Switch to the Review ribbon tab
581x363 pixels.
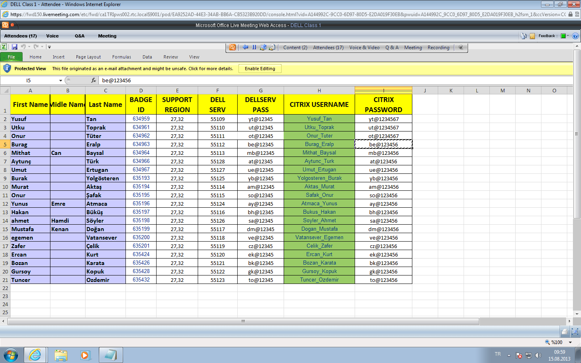click(171, 57)
